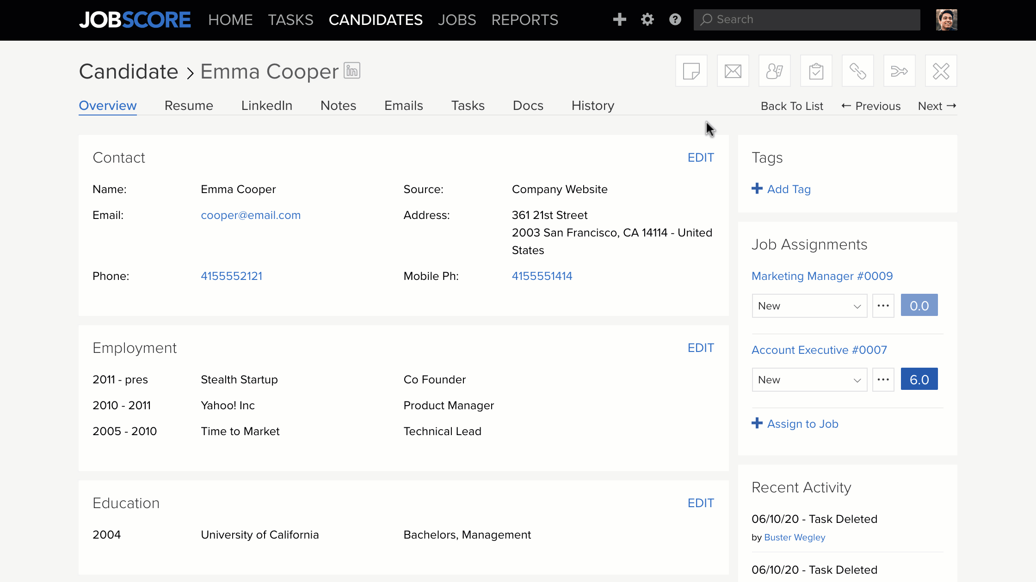Screen dimensions: 1036x582
Task: Open REPORTS in navigation
Action: pyautogui.click(x=524, y=20)
